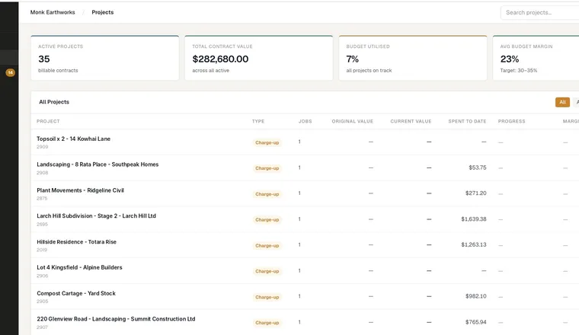The height and width of the screenshot is (335, 579).
Task: Open Compost Cartage - Yard Stock project
Action: pos(76,293)
